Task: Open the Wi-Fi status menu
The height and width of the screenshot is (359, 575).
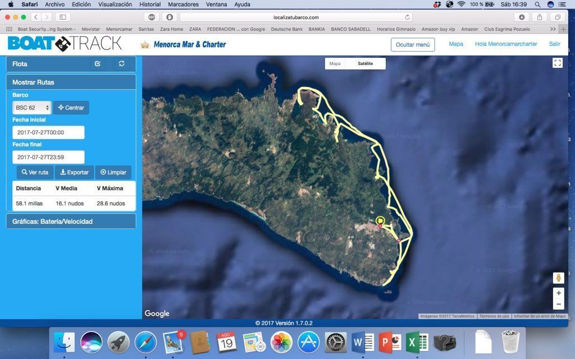Action: [462, 4]
